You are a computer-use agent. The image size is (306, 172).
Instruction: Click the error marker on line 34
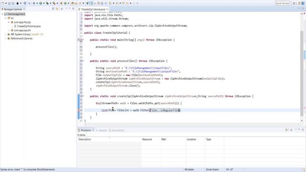pyautogui.click(x=79, y=110)
